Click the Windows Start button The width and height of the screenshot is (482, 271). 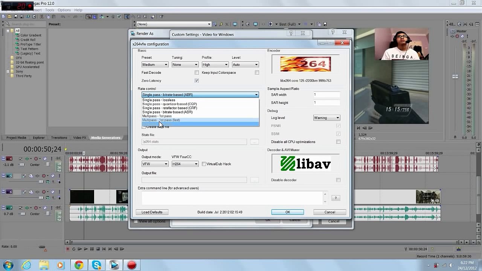pyautogui.click(x=8, y=265)
